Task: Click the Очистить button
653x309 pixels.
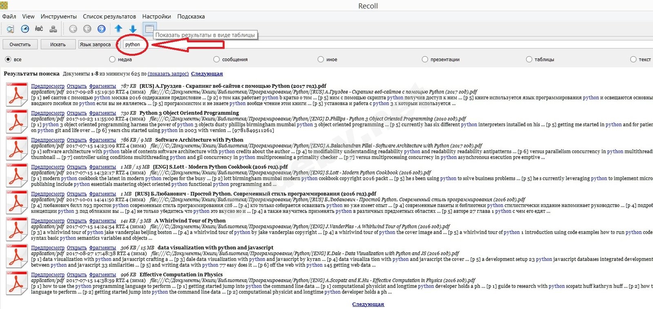Action: click(20, 44)
